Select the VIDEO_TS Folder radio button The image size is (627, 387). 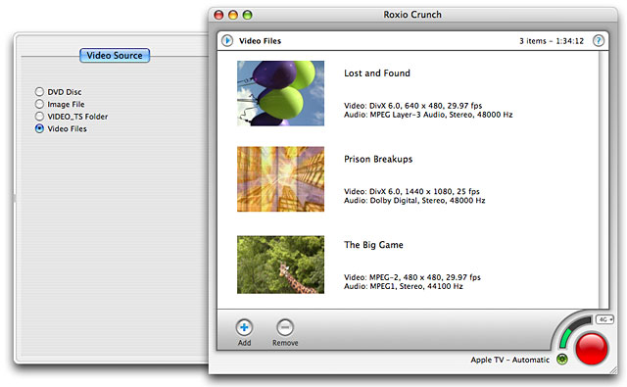coord(39,117)
